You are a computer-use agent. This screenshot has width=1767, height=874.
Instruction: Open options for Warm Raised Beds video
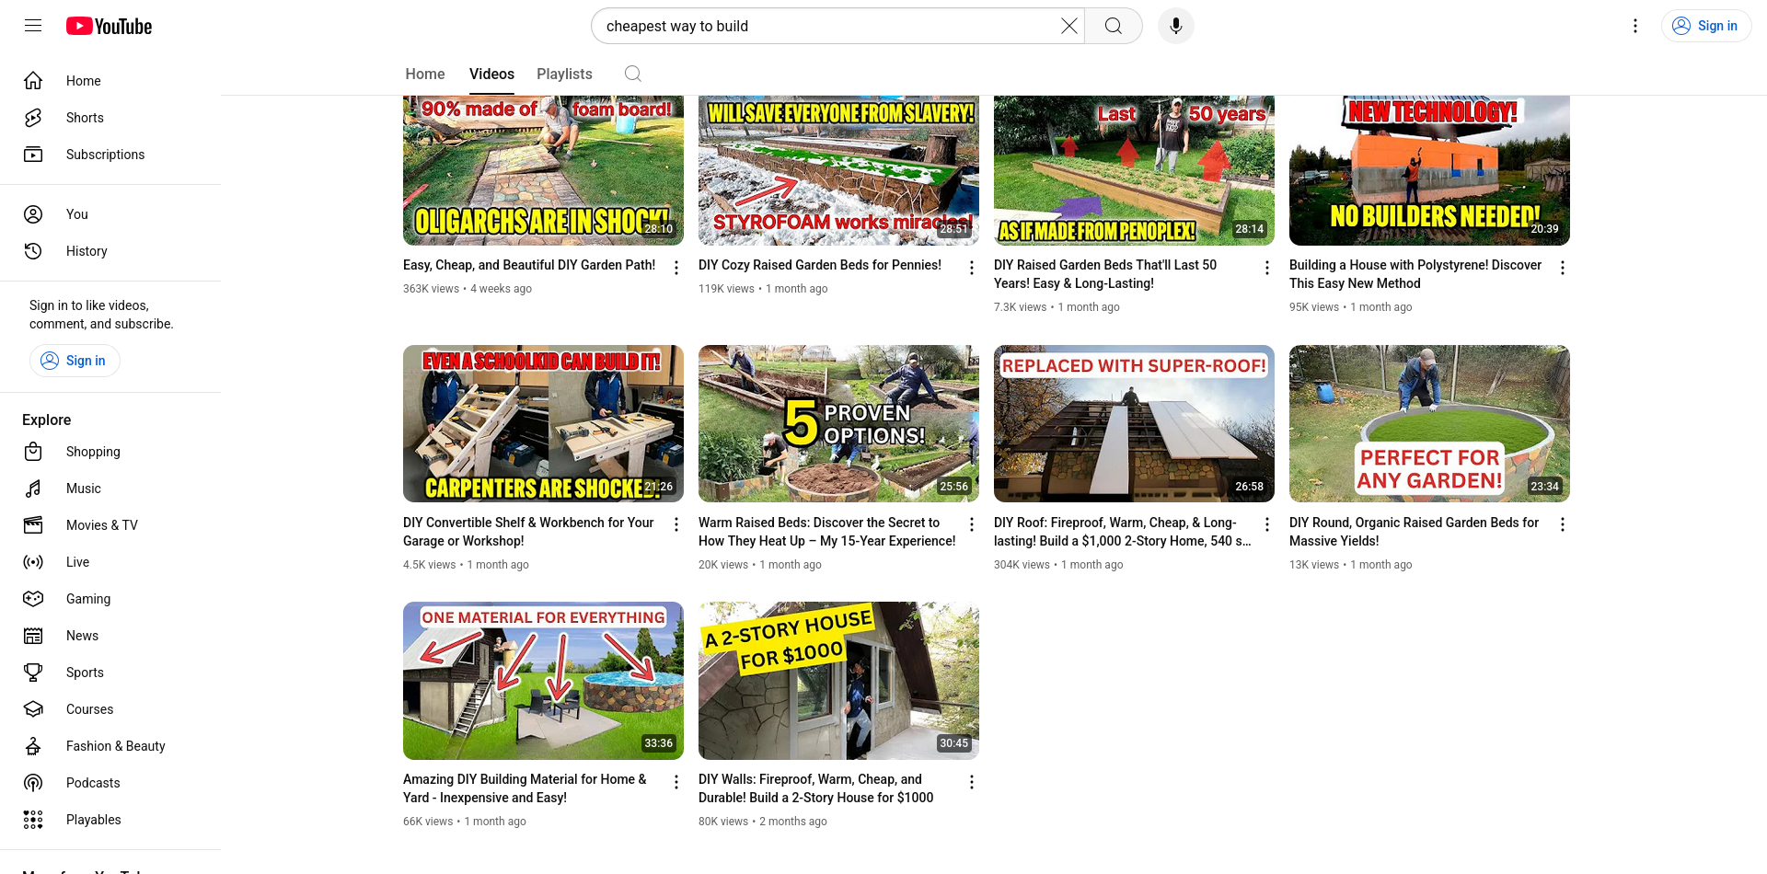click(972, 524)
